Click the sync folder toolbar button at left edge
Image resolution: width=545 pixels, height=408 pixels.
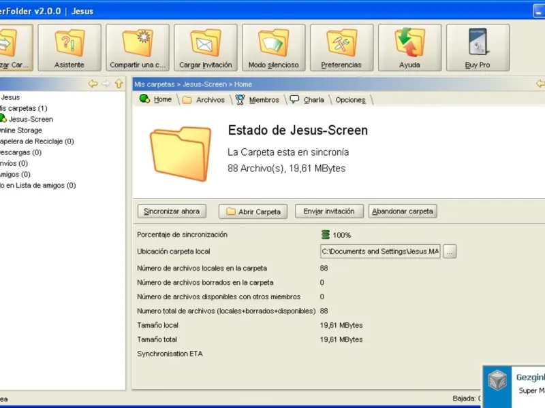pyautogui.click(x=16, y=48)
